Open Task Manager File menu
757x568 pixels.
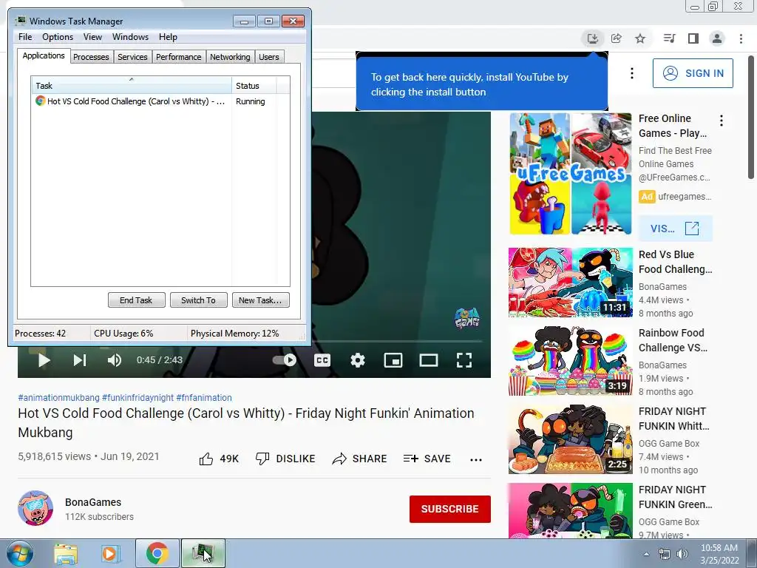(x=25, y=37)
